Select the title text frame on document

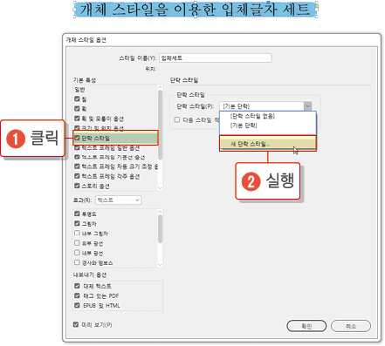[x=196, y=10]
